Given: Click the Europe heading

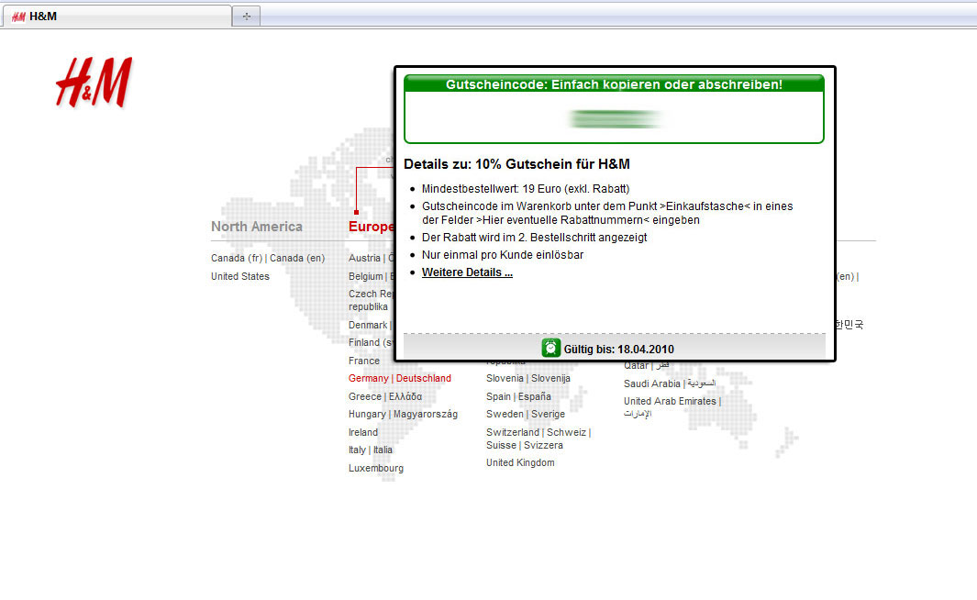Looking at the screenshot, I should 371,227.
